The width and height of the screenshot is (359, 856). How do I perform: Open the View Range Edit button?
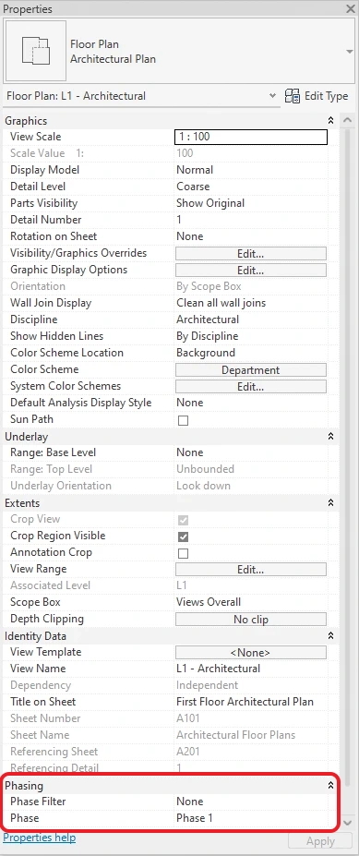tap(251, 570)
